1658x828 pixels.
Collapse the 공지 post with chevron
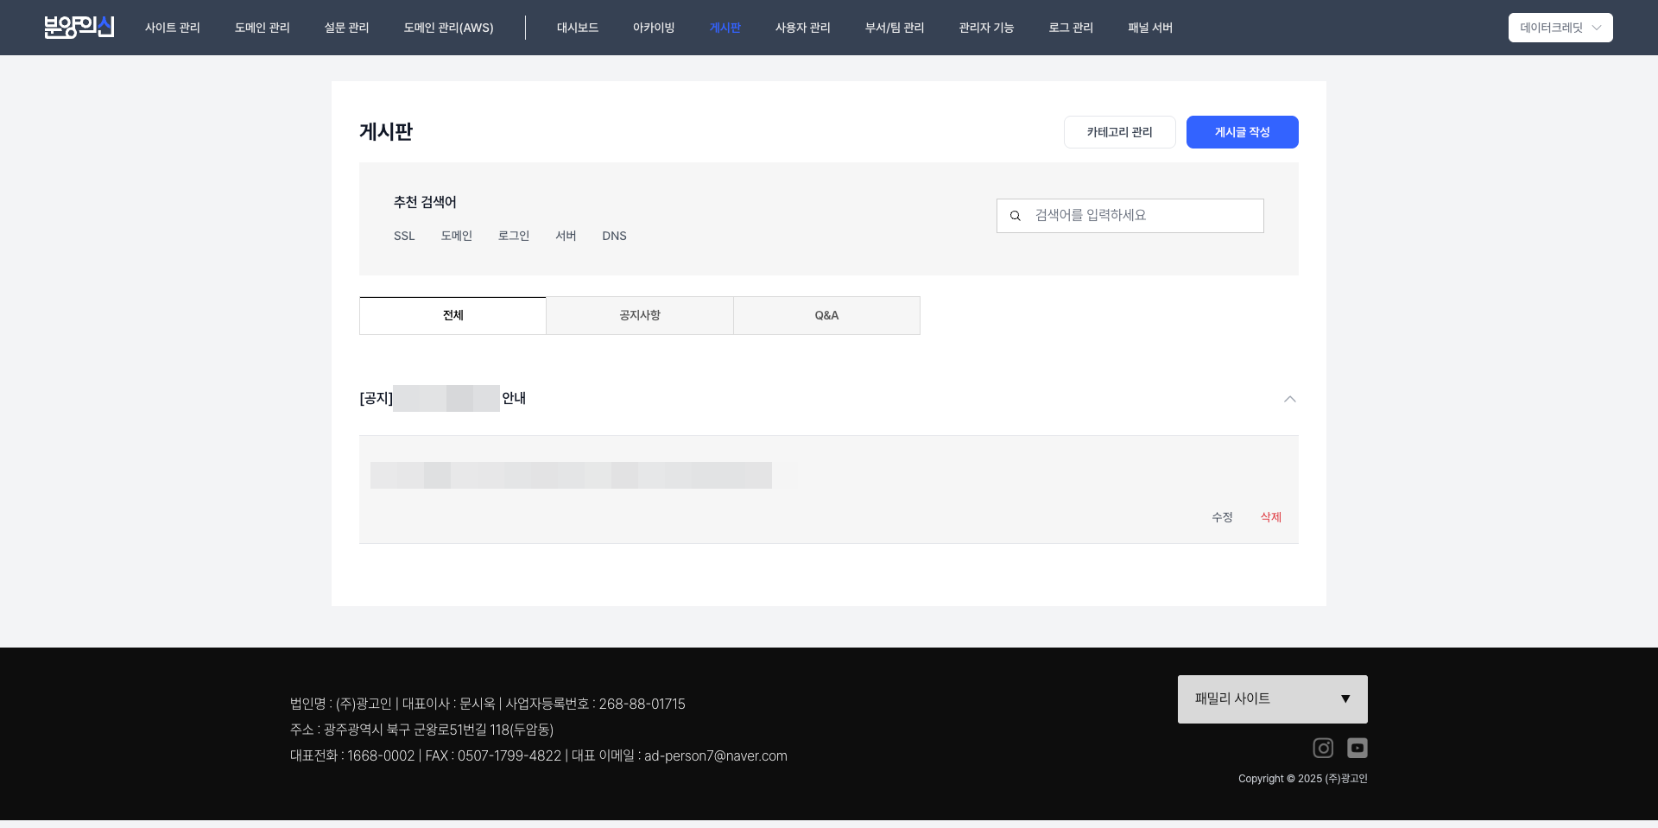[x=1289, y=399]
